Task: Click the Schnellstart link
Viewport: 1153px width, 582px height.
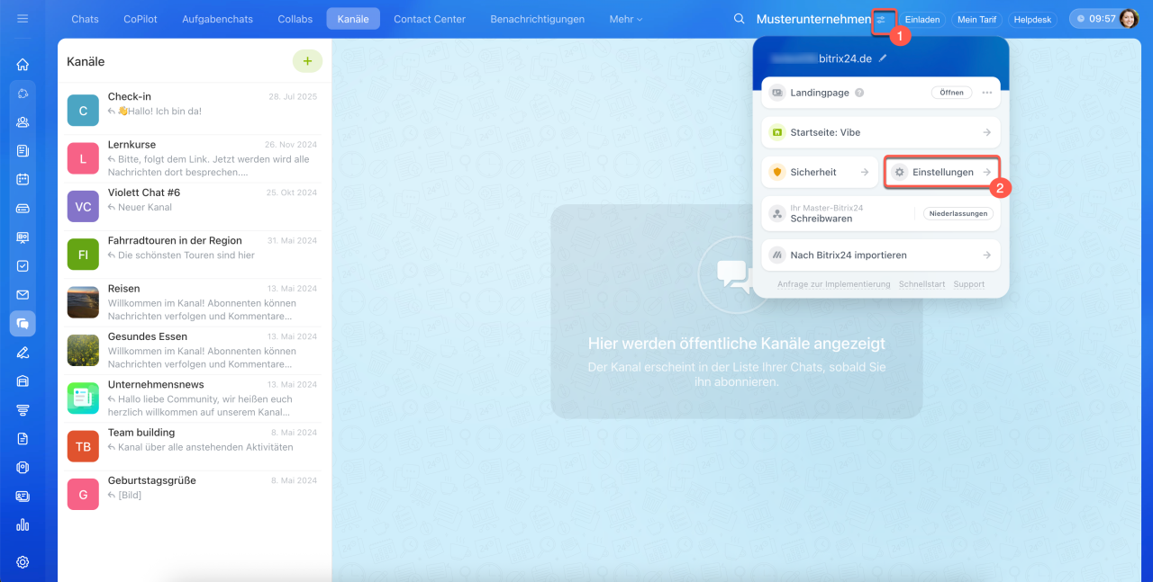Action: [922, 284]
